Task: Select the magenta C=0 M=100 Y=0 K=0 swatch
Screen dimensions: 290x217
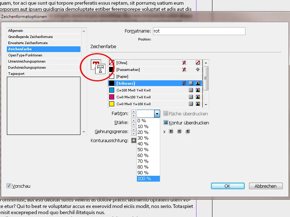Action: click(155, 97)
